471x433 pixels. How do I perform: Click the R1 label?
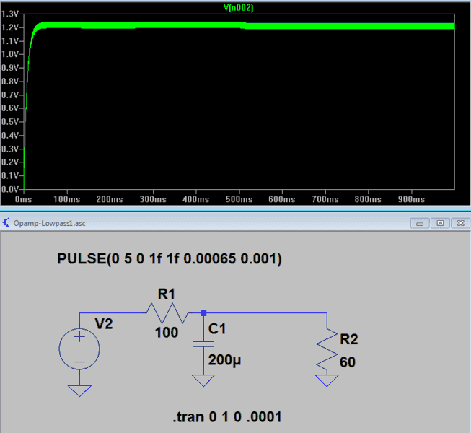167,294
